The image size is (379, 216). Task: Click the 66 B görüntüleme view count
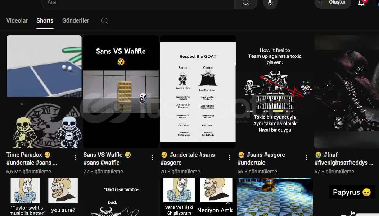(257, 172)
